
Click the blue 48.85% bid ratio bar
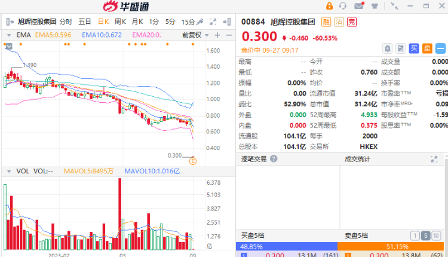(287, 246)
